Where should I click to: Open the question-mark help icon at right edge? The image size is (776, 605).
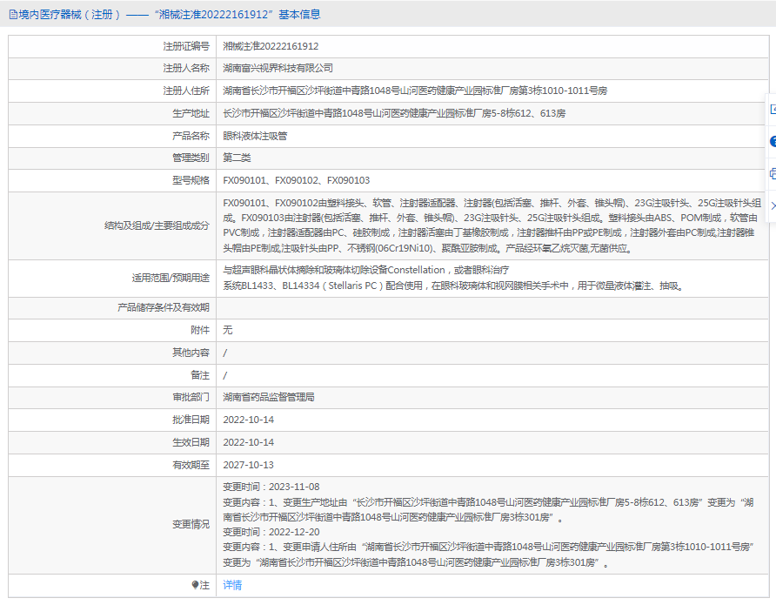pyautogui.click(x=773, y=142)
